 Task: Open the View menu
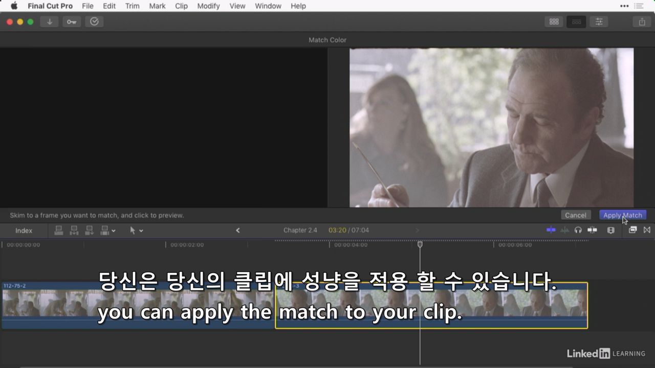237,6
